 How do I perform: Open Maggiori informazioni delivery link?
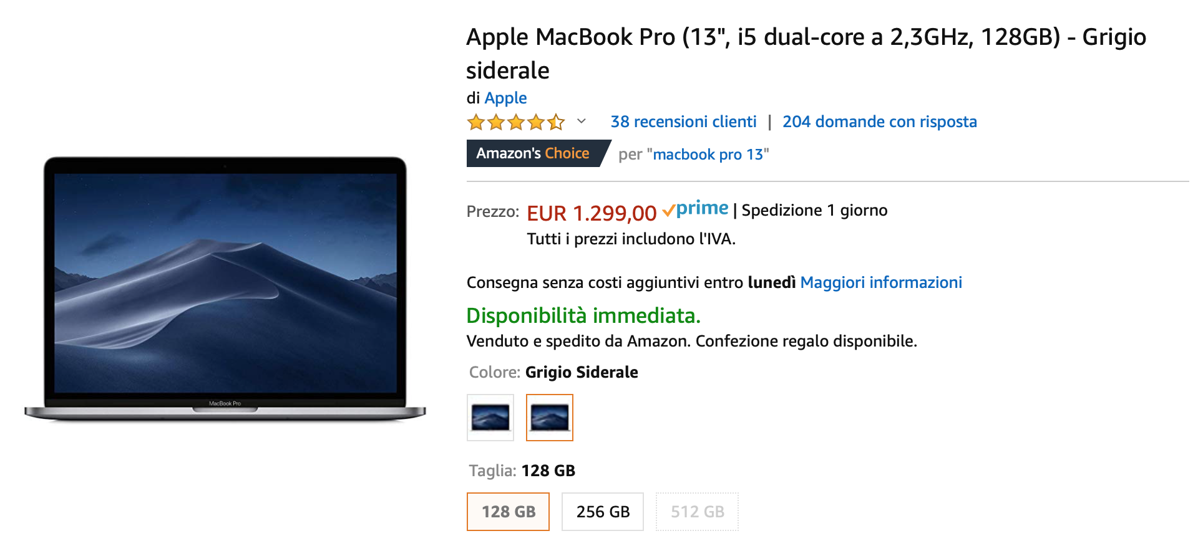pos(880,282)
